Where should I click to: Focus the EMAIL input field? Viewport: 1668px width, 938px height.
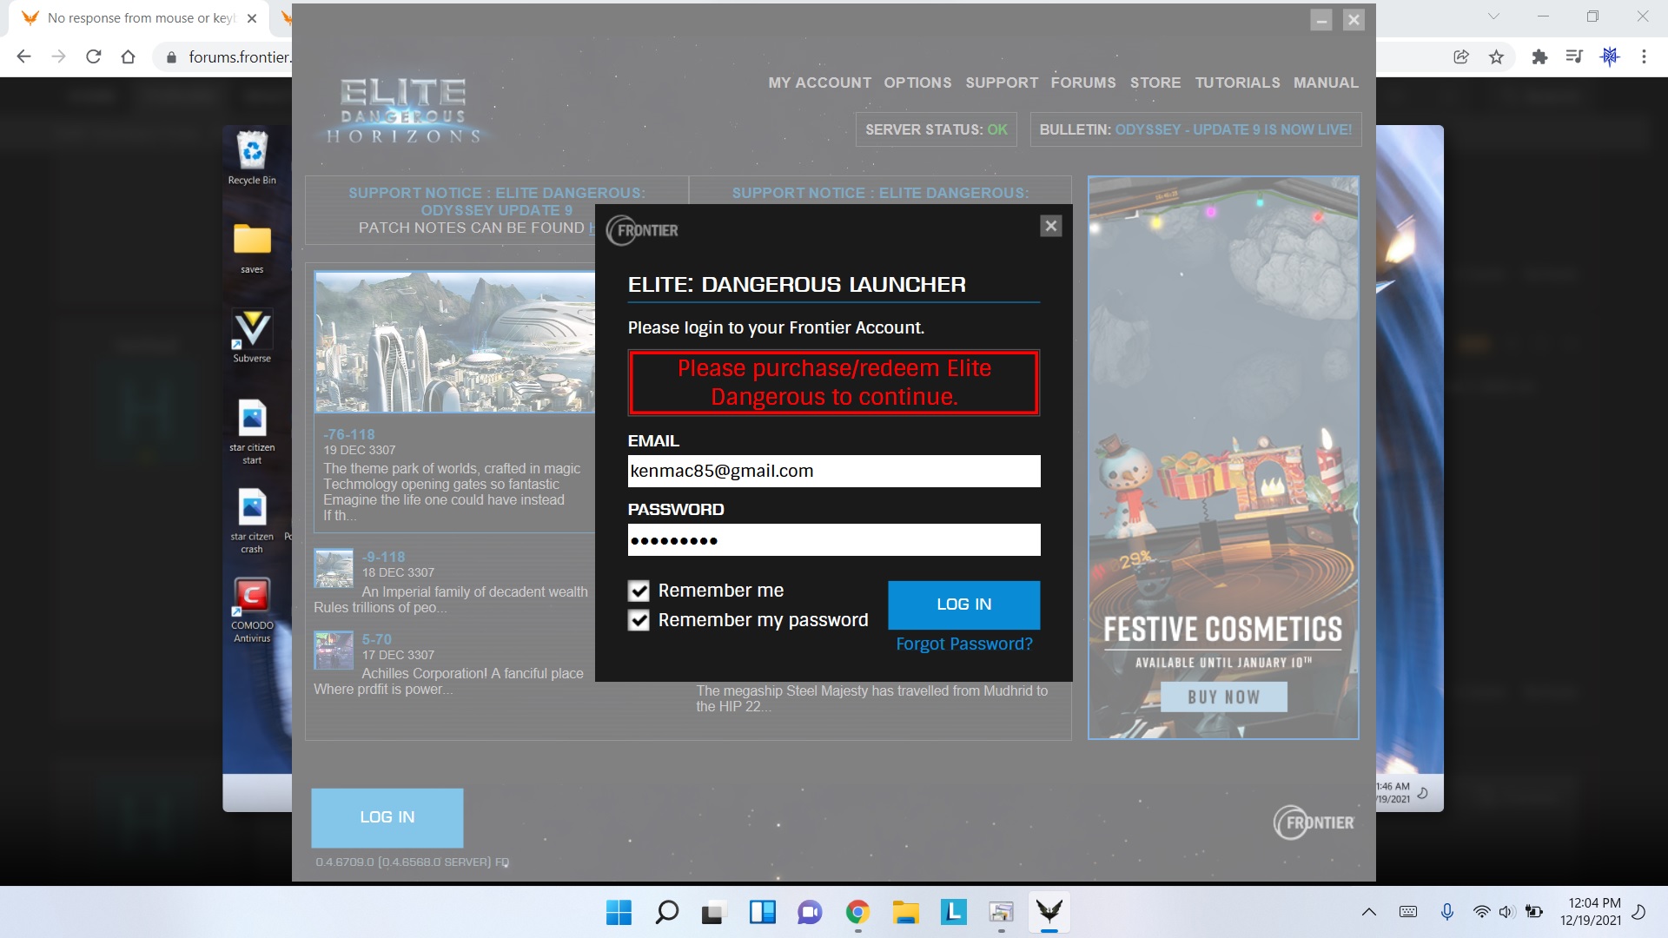pyautogui.click(x=834, y=471)
